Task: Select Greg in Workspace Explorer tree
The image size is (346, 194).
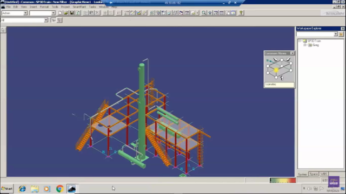Action: pos(316,45)
